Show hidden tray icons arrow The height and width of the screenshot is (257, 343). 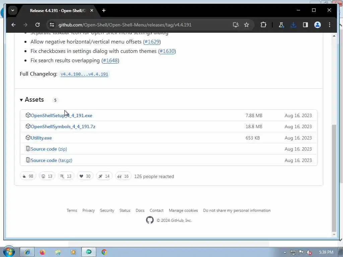tap(285, 252)
